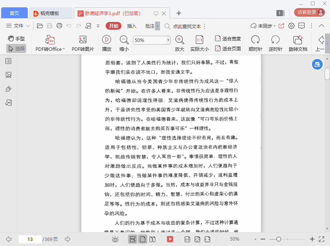This screenshot has width=330, height=246.
Task: Go to the next page arrow
Action: [x=67, y=239]
